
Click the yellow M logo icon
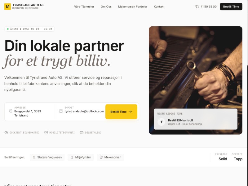(7, 7)
